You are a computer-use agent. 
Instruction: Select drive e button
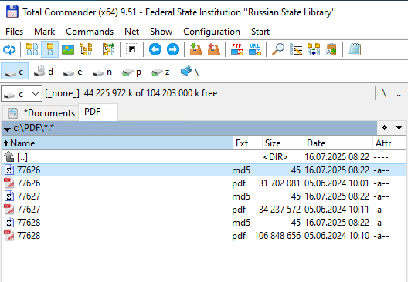coord(73,72)
